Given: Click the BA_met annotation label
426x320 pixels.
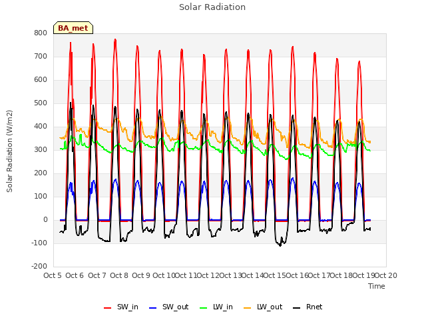Looking at the screenshot, I should [x=73, y=28].
